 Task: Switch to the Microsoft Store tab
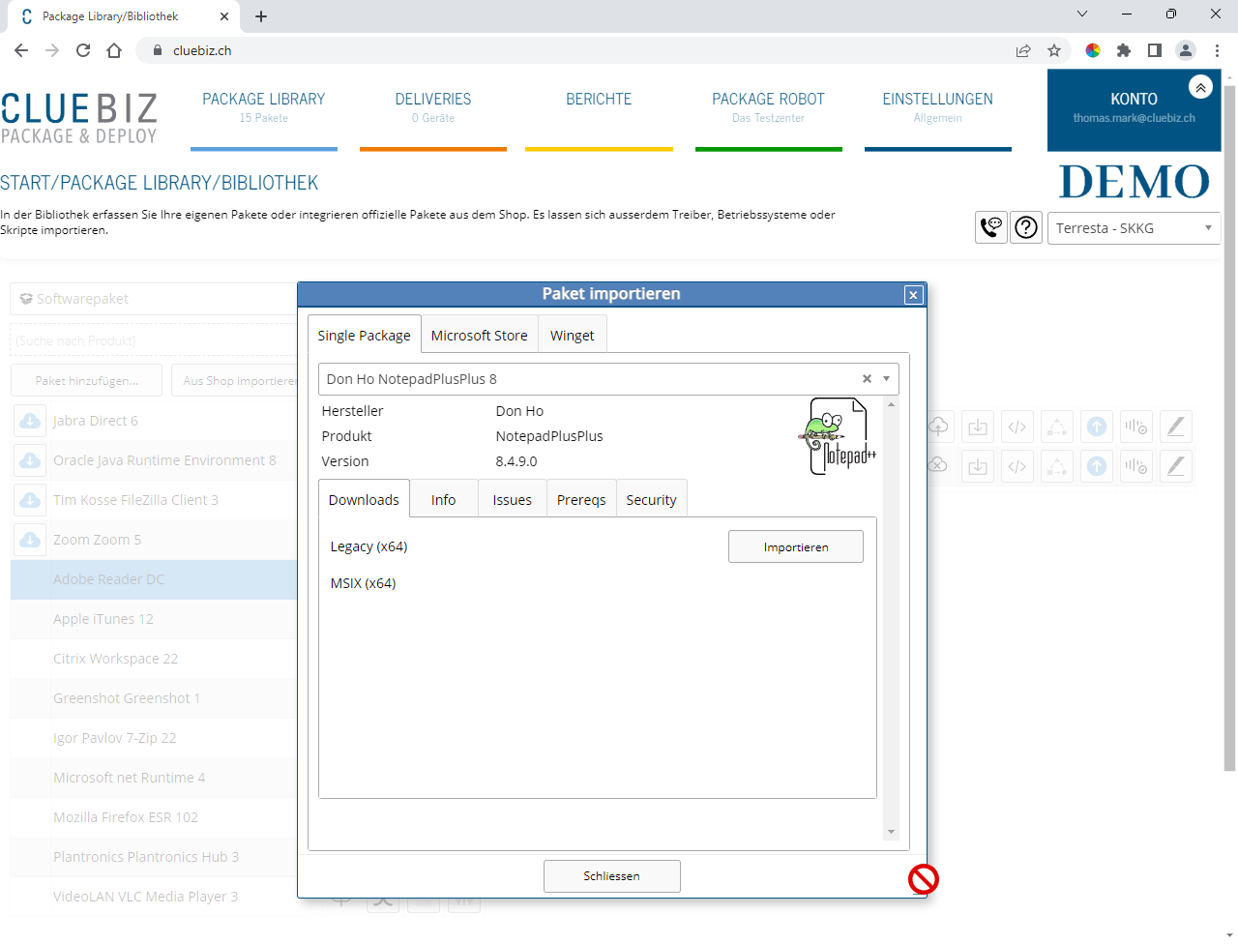pos(479,335)
